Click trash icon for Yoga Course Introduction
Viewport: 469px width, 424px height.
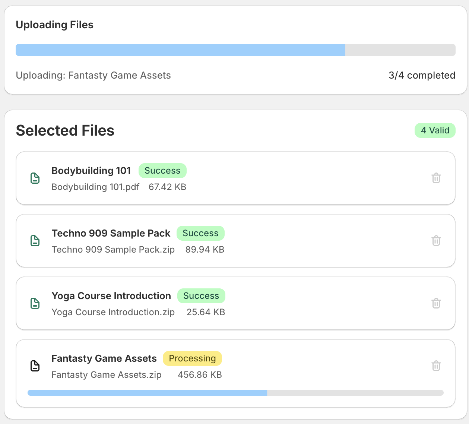pos(436,303)
